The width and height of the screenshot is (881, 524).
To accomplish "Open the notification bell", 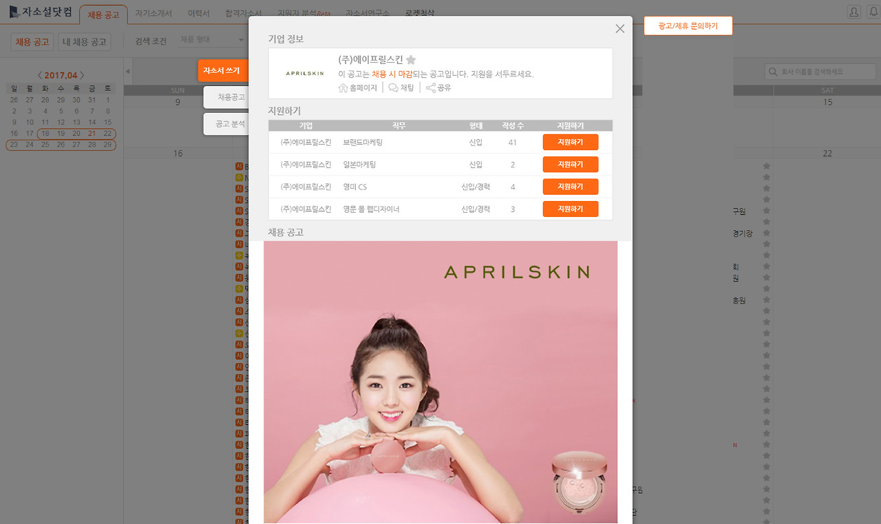I will pyautogui.click(x=873, y=12).
